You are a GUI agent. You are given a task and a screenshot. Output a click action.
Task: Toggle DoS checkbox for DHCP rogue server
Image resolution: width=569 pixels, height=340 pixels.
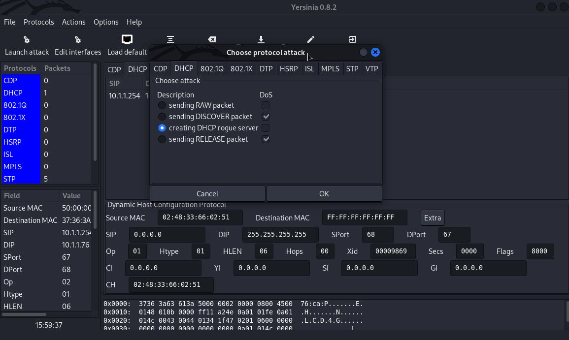[x=266, y=128]
